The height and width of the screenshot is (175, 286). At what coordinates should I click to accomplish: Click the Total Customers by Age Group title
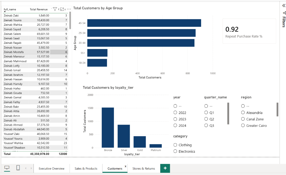point(98,8)
